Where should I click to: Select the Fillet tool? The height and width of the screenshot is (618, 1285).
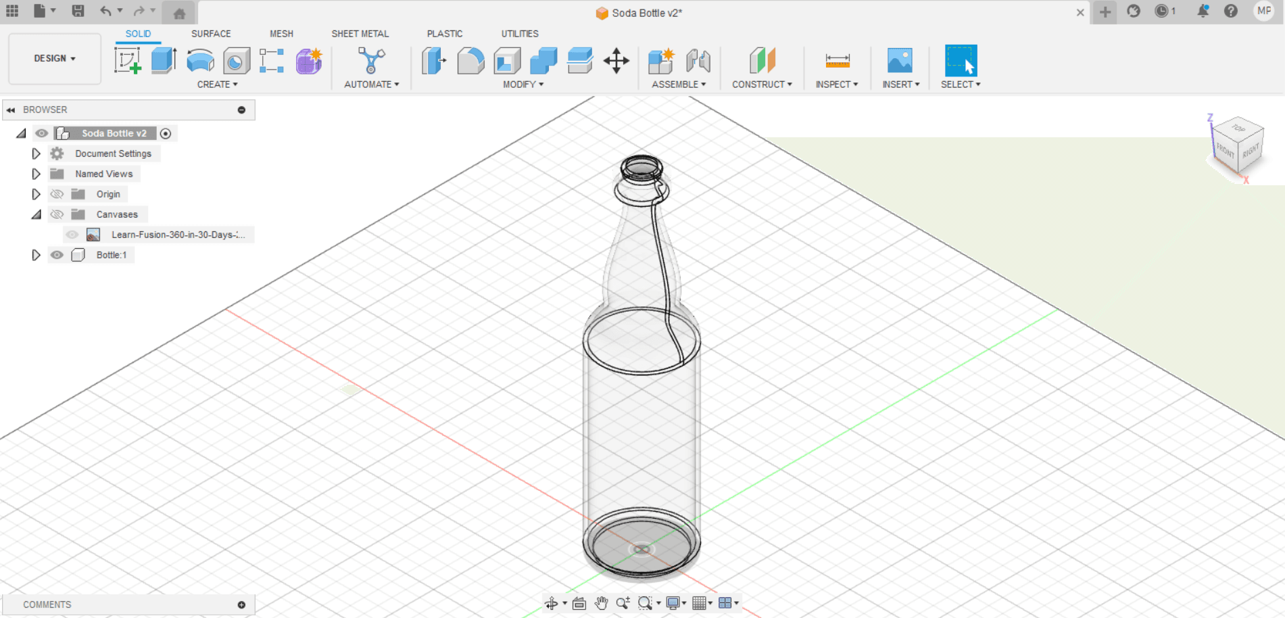coord(470,61)
